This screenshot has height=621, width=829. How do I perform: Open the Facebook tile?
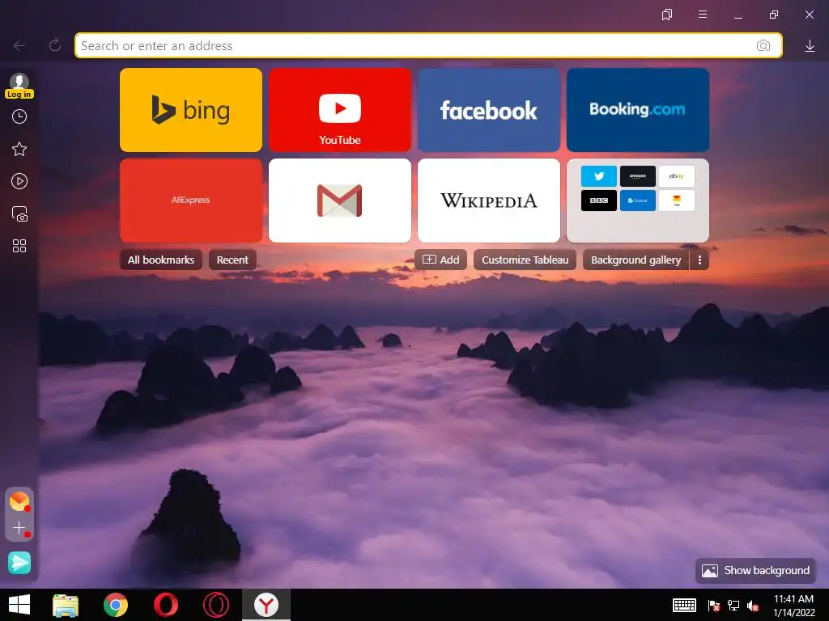[488, 110]
